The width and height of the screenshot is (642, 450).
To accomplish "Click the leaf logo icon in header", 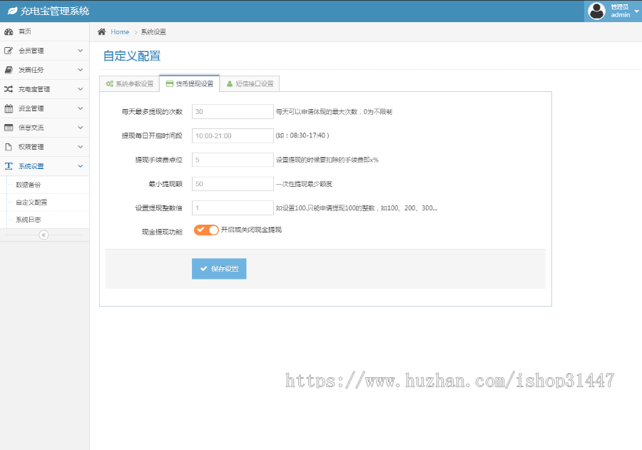I will click(x=13, y=11).
